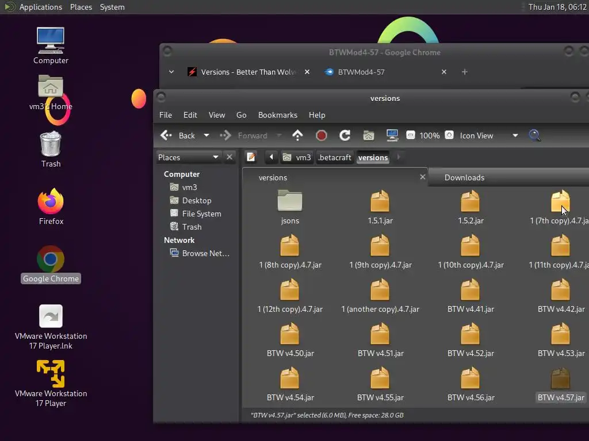Select BTW v4.56.jar archive
589x441 pixels.
pos(471,384)
